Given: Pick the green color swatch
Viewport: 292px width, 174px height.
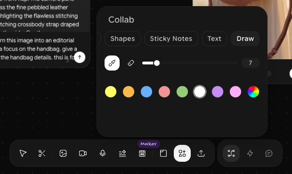Looking at the screenshot, I should (182, 92).
